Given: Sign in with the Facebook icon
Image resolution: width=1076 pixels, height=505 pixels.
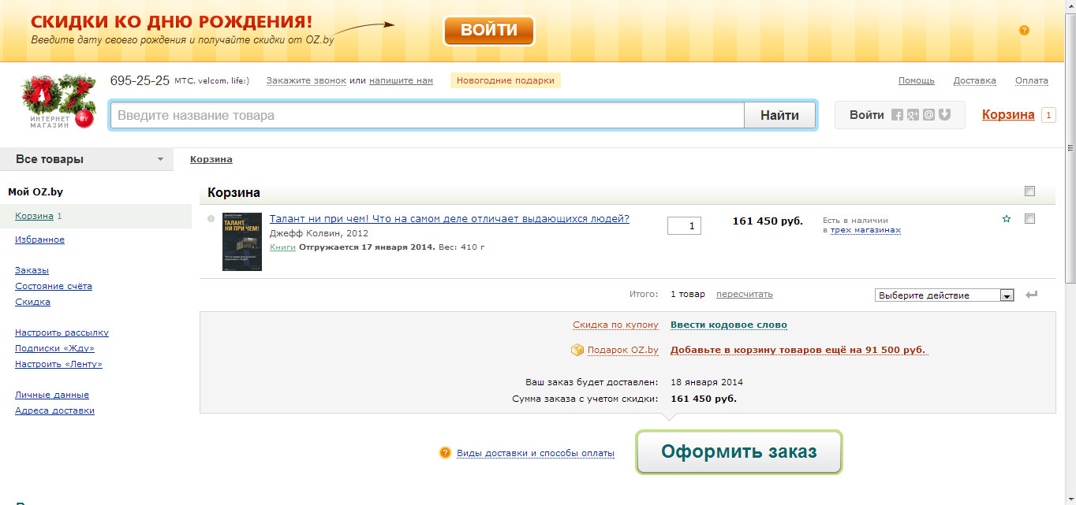Looking at the screenshot, I should [897, 115].
